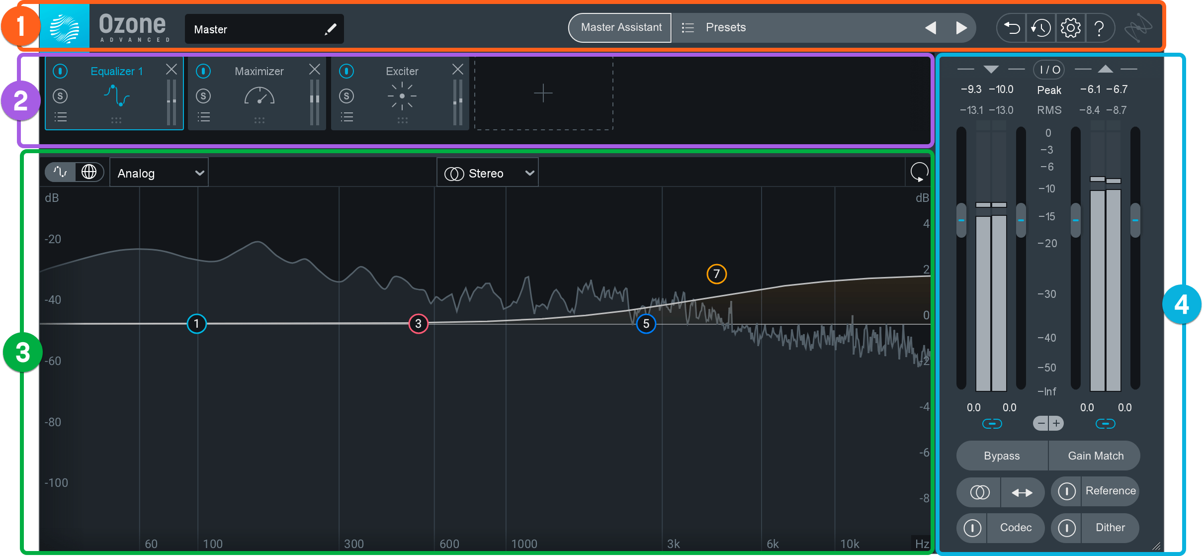This screenshot has width=1203, height=556.
Task: Click the iZotope spiral logo icon
Action: (x=1138, y=28)
